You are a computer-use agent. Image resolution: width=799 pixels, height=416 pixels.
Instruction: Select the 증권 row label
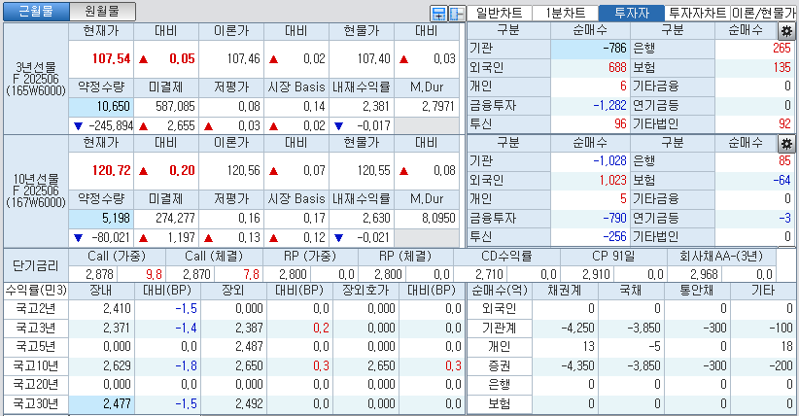coord(500,366)
